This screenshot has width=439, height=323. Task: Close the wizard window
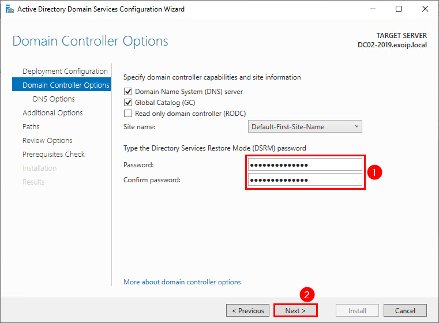tap(425, 9)
